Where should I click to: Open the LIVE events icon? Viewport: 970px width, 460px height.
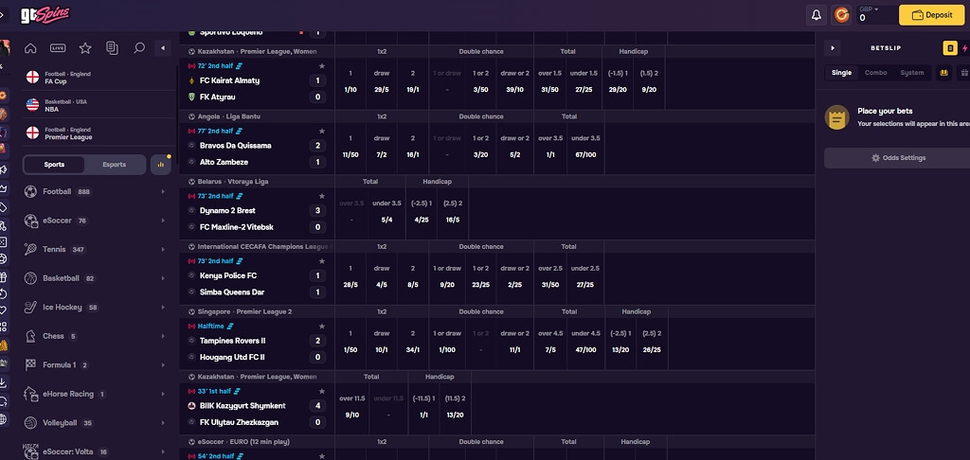tap(58, 48)
